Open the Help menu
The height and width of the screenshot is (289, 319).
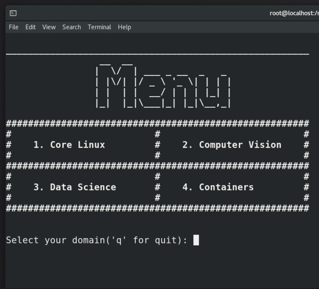(125, 27)
